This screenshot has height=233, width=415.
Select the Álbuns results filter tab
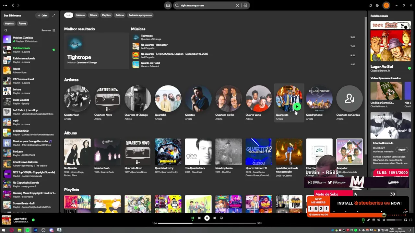93,15
